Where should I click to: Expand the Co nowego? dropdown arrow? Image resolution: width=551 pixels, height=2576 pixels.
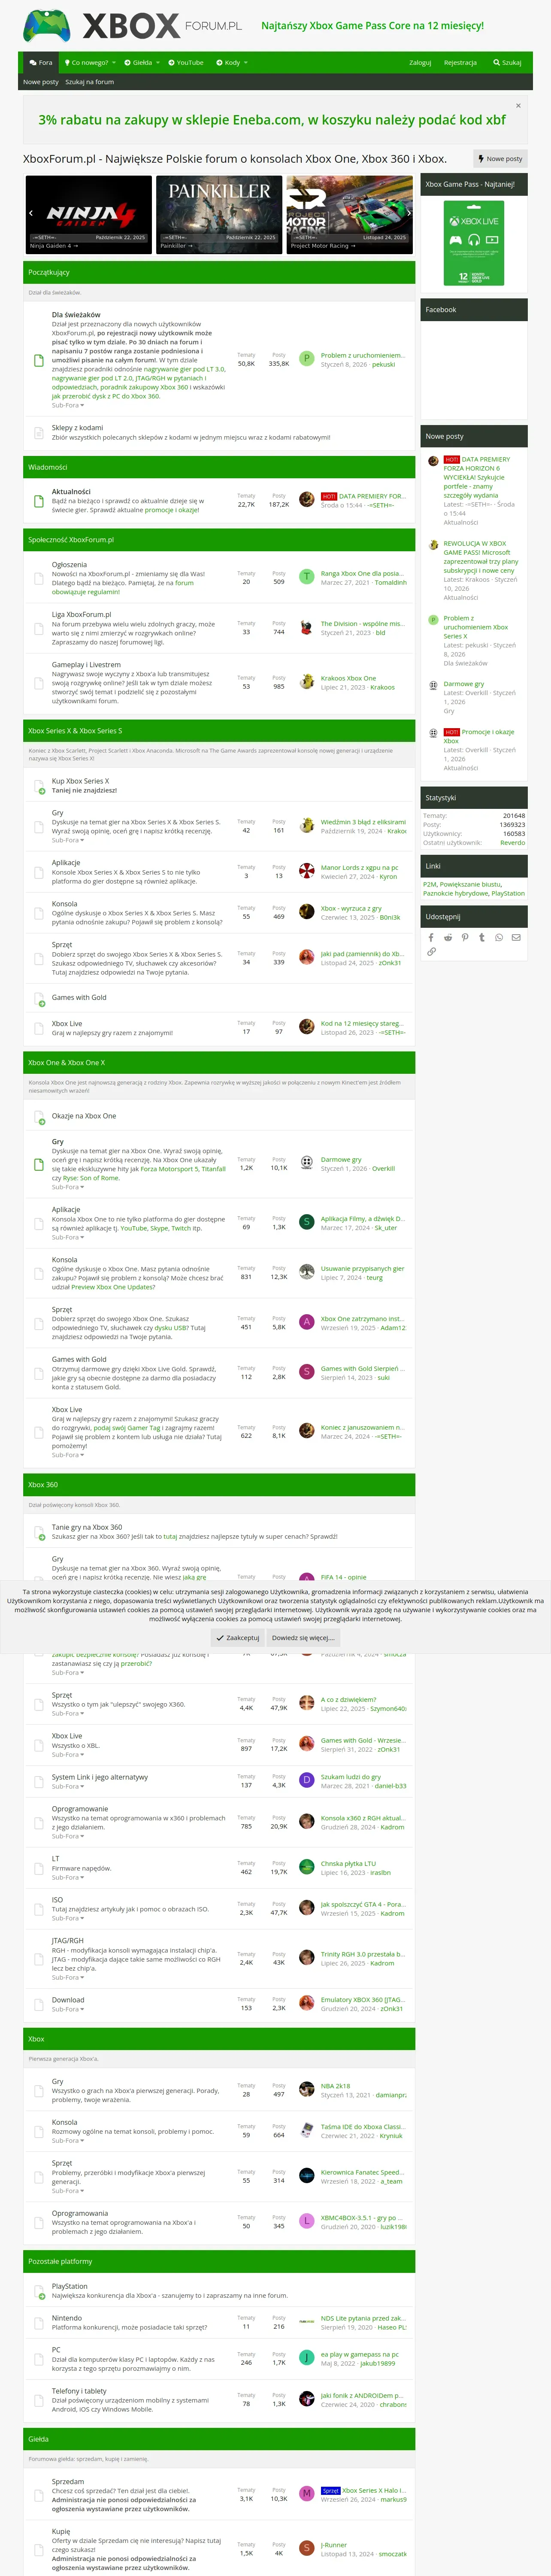pyautogui.click(x=114, y=62)
